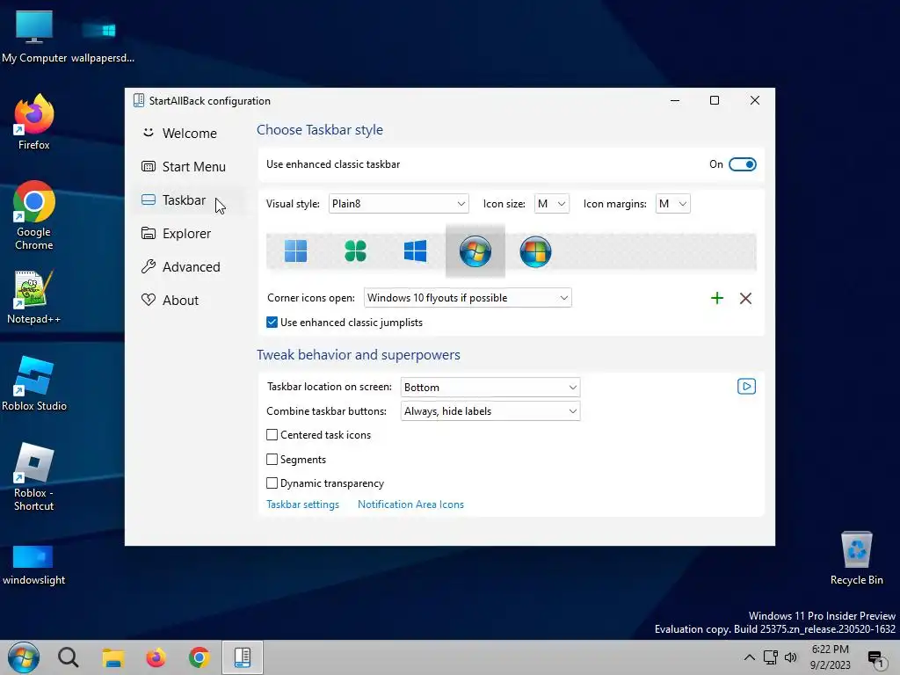Image resolution: width=900 pixels, height=675 pixels.
Task: Pick the Windows 10 logo start button
Action: [x=415, y=251]
